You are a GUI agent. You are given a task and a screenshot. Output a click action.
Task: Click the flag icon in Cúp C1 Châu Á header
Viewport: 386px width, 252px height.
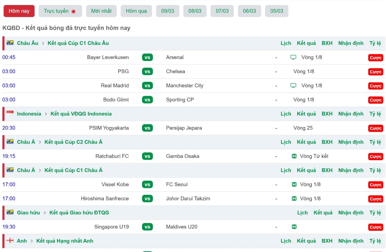click(10, 170)
